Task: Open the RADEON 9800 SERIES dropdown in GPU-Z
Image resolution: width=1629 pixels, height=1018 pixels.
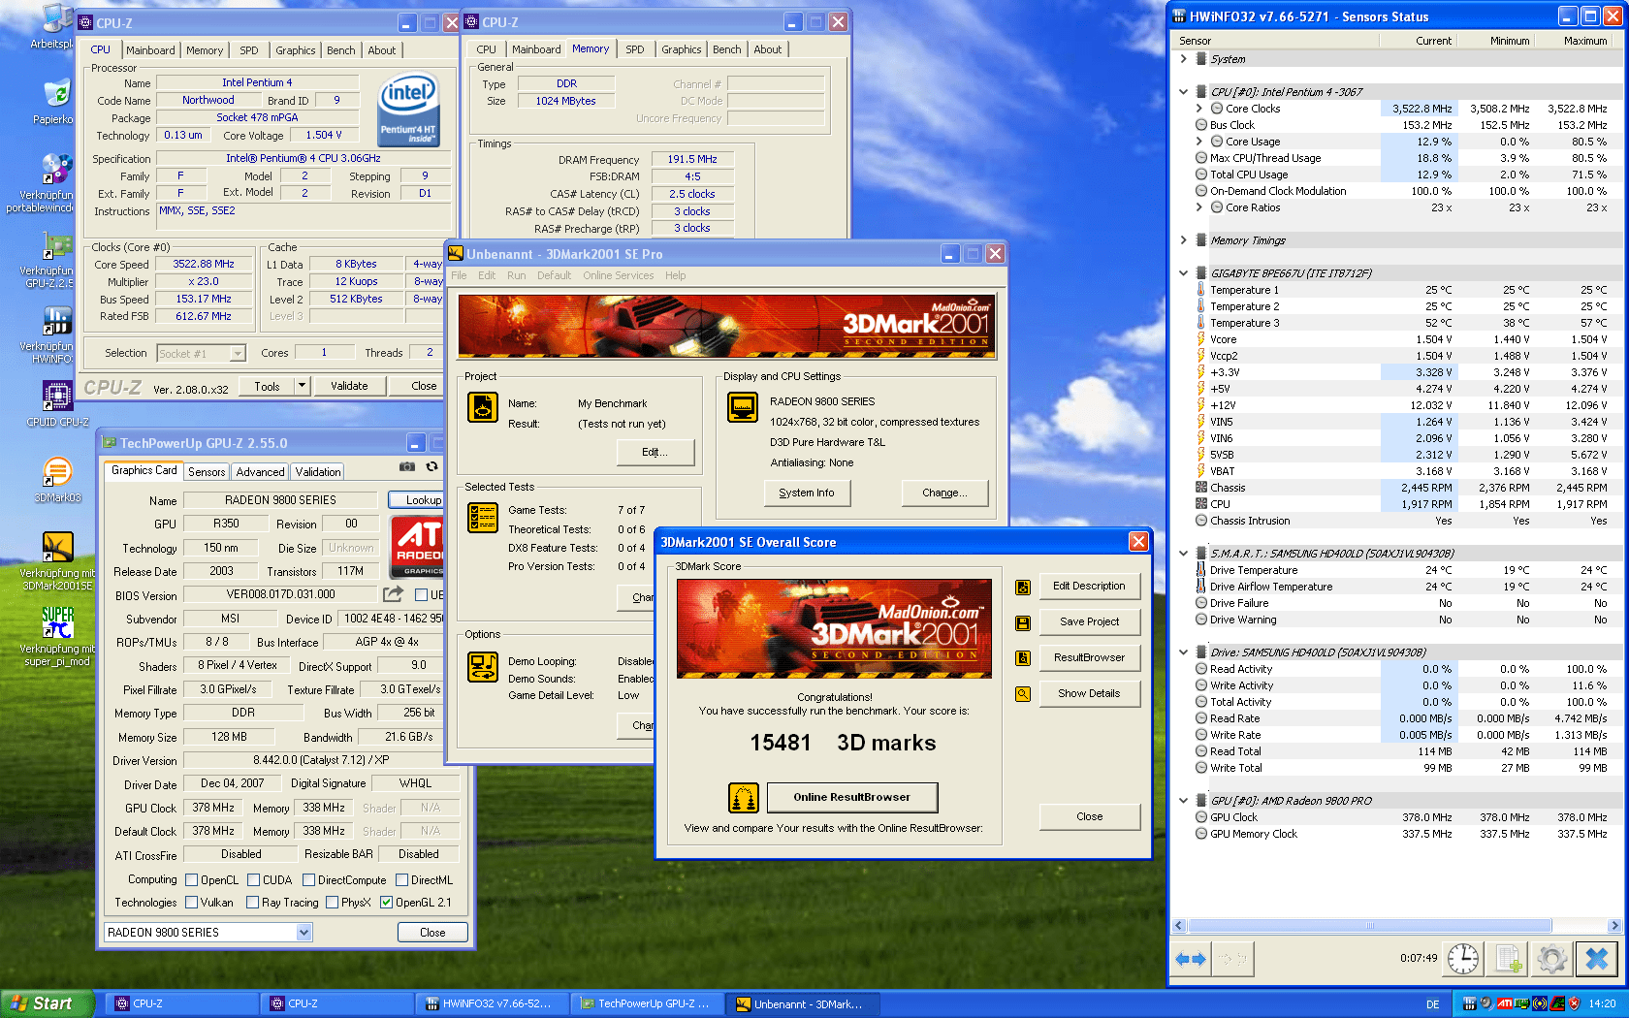Action: (x=303, y=933)
